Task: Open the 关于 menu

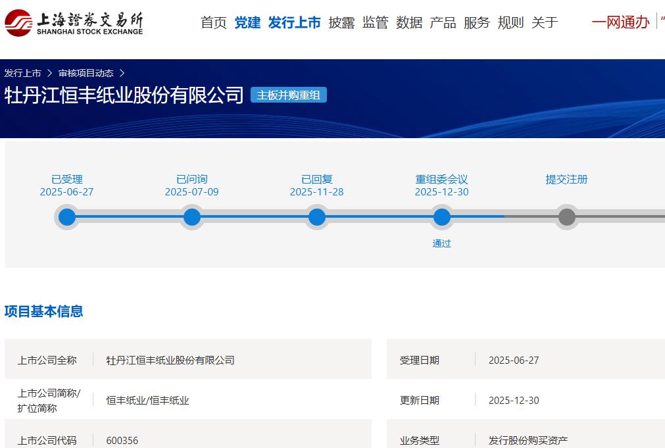Action: point(545,23)
